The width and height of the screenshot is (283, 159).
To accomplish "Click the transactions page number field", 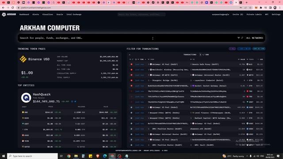I will click(x=200, y=55).
